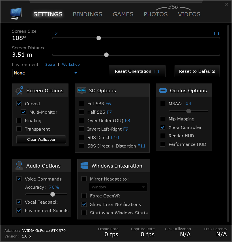Click the 360 arc above PHOTOS
Viewport: 232px width, 242px height.
click(173, 6)
